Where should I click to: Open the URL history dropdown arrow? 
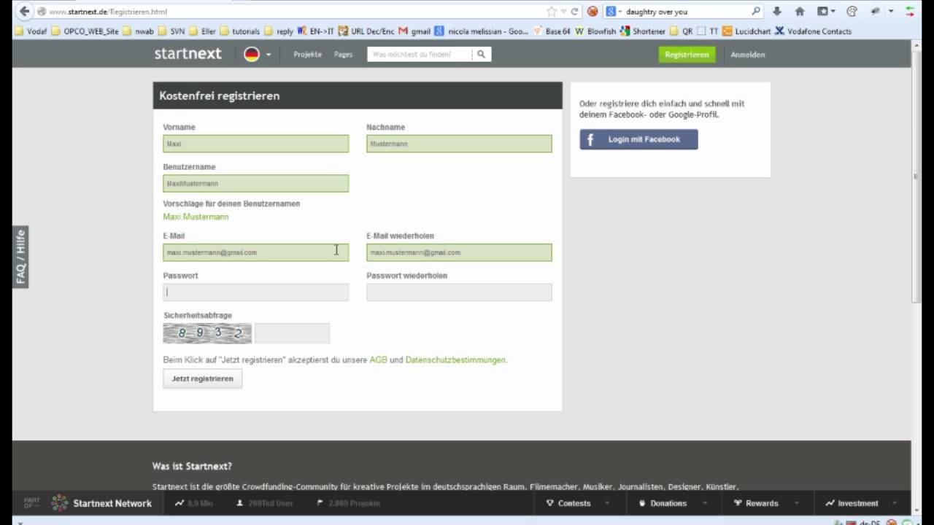click(563, 12)
